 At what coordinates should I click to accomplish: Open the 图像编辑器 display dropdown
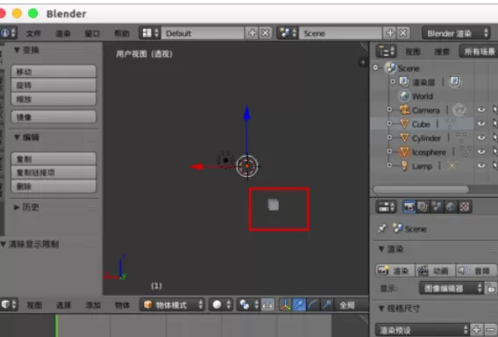(451, 288)
